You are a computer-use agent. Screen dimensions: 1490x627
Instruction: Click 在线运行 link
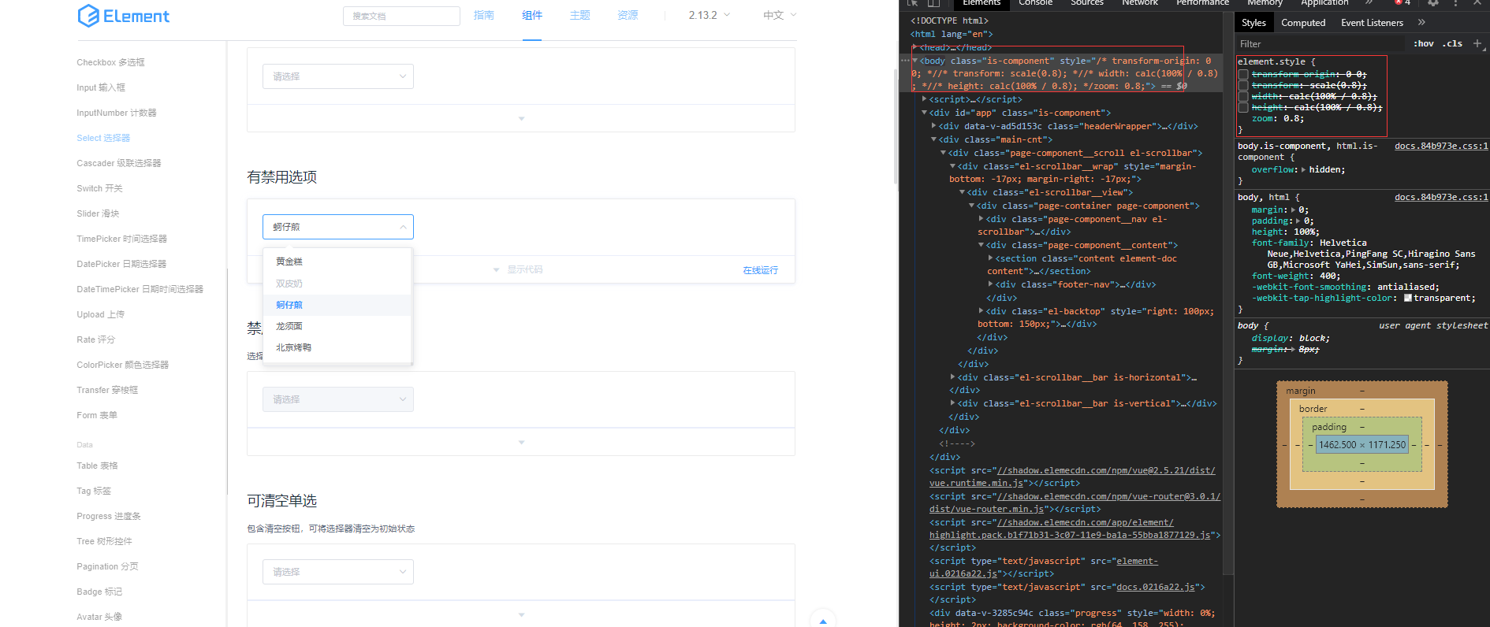click(x=760, y=270)
